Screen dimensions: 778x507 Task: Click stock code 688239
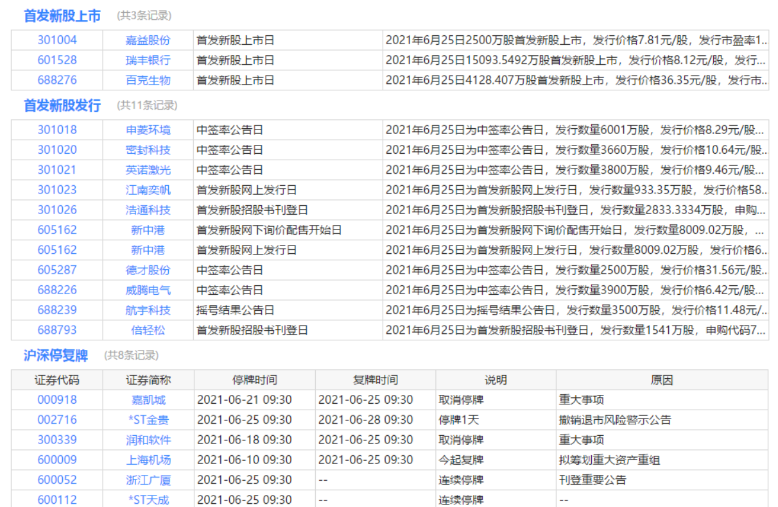56,310
